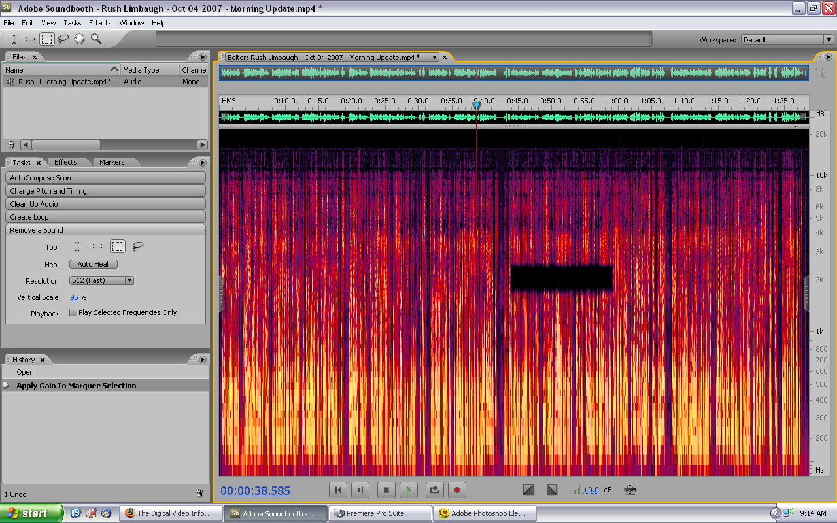The height and width of the screenshot is (523, 837).
Task: Toggle loop playback
Action: click(x=435, y=490)
